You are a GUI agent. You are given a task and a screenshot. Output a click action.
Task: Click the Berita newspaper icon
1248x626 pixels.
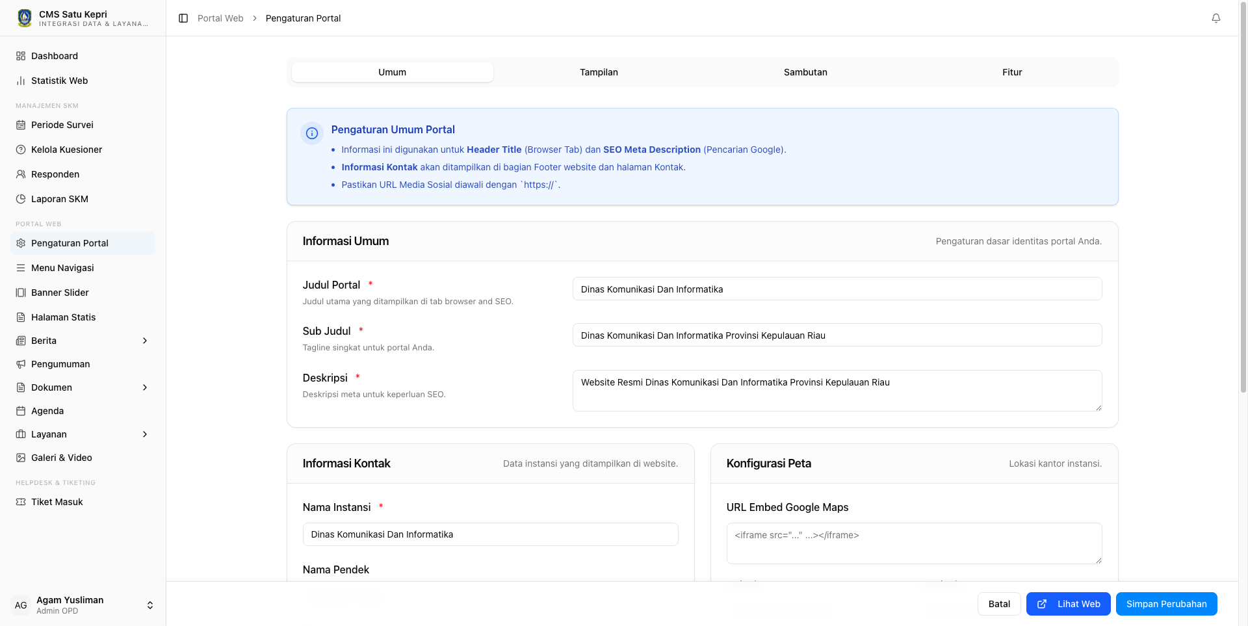pyautogui.click(x=21, y=341)
